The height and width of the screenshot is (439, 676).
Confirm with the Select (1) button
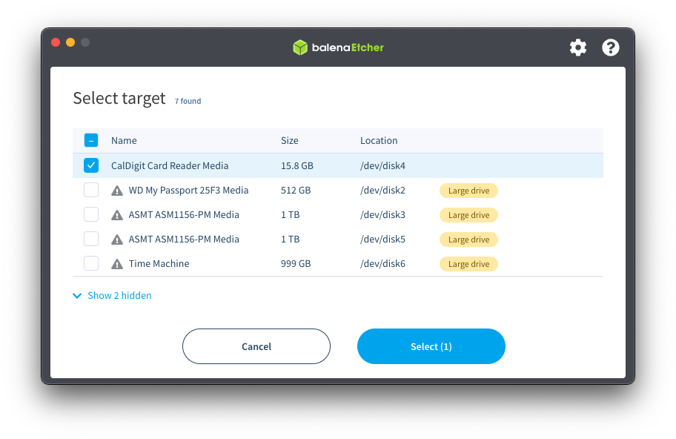[x=431, y=346]
